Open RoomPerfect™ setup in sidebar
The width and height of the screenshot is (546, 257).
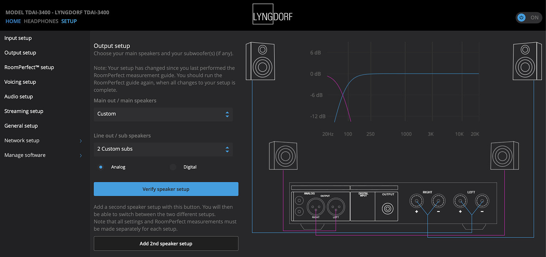(x=29, y=67)
